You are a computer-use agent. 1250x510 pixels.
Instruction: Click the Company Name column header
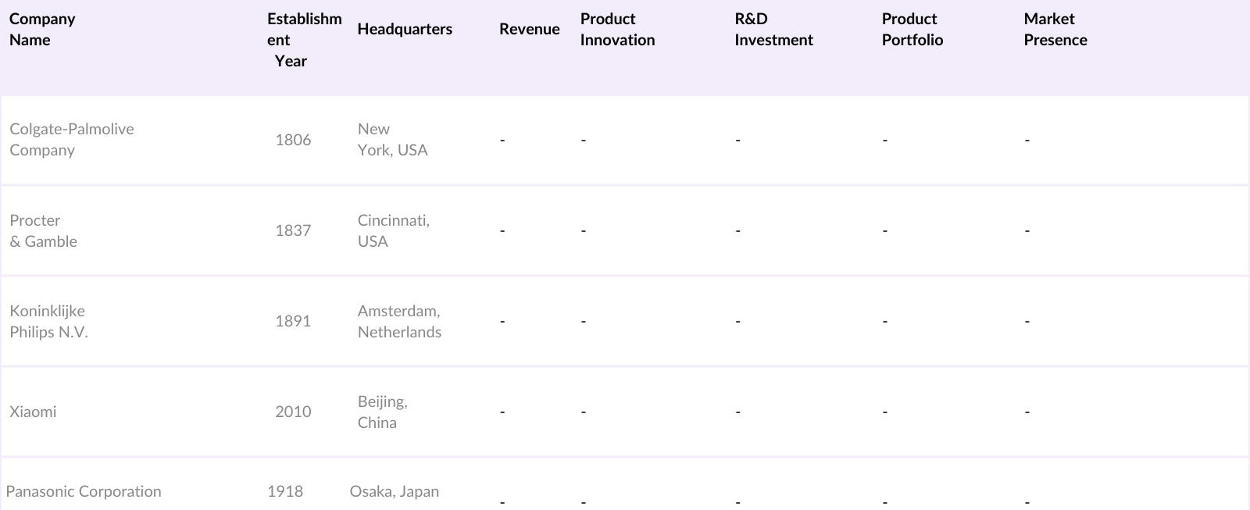[x=42, y=30]
